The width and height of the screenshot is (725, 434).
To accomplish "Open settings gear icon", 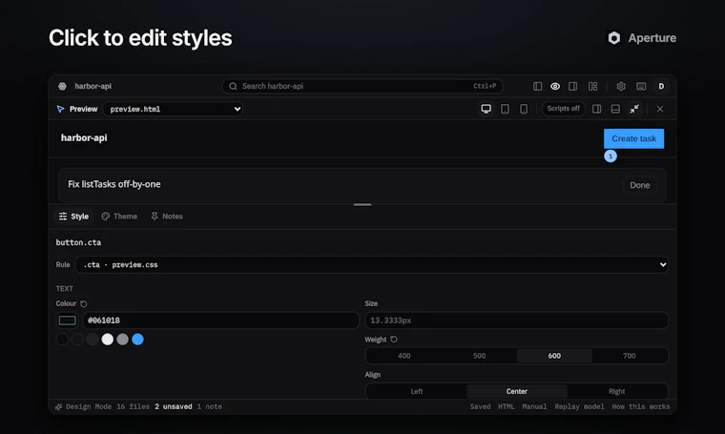I will [621, 87].
